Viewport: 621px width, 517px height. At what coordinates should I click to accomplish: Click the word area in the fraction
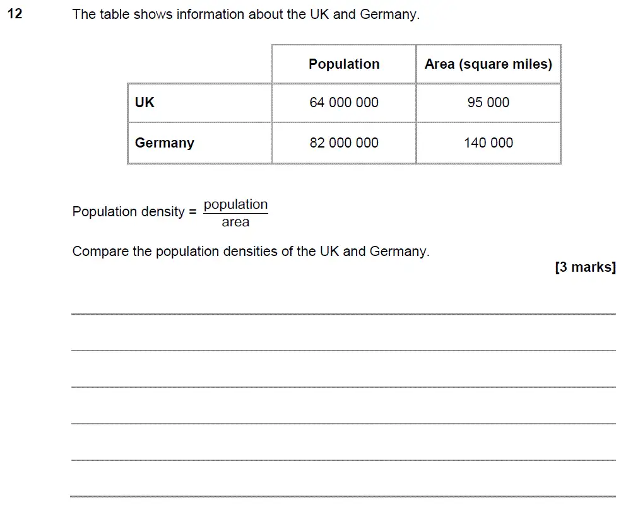pos(235,223)
